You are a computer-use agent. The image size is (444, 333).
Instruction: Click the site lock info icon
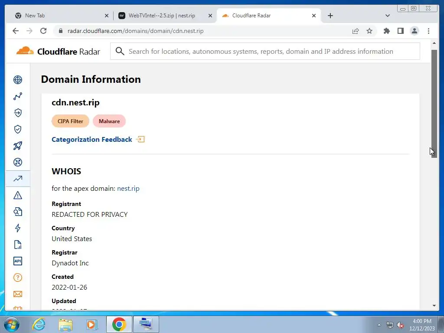pyautogui.click(x=61, y=31)
